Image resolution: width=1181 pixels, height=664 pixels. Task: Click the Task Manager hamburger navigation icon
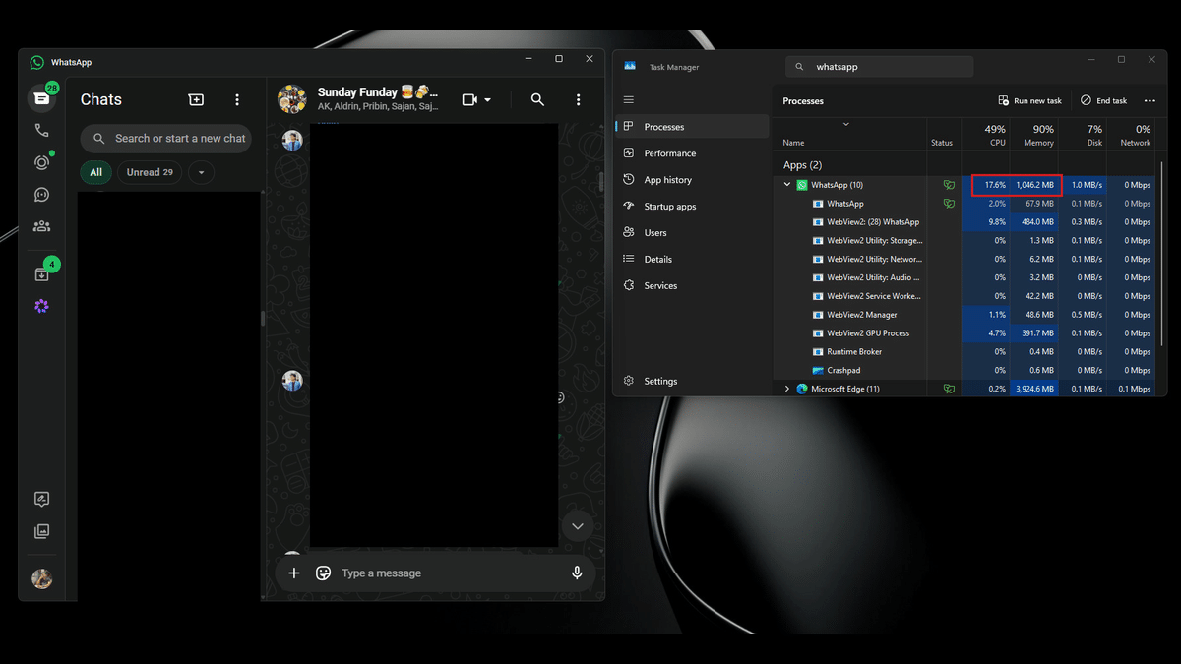tap(629, 100)
